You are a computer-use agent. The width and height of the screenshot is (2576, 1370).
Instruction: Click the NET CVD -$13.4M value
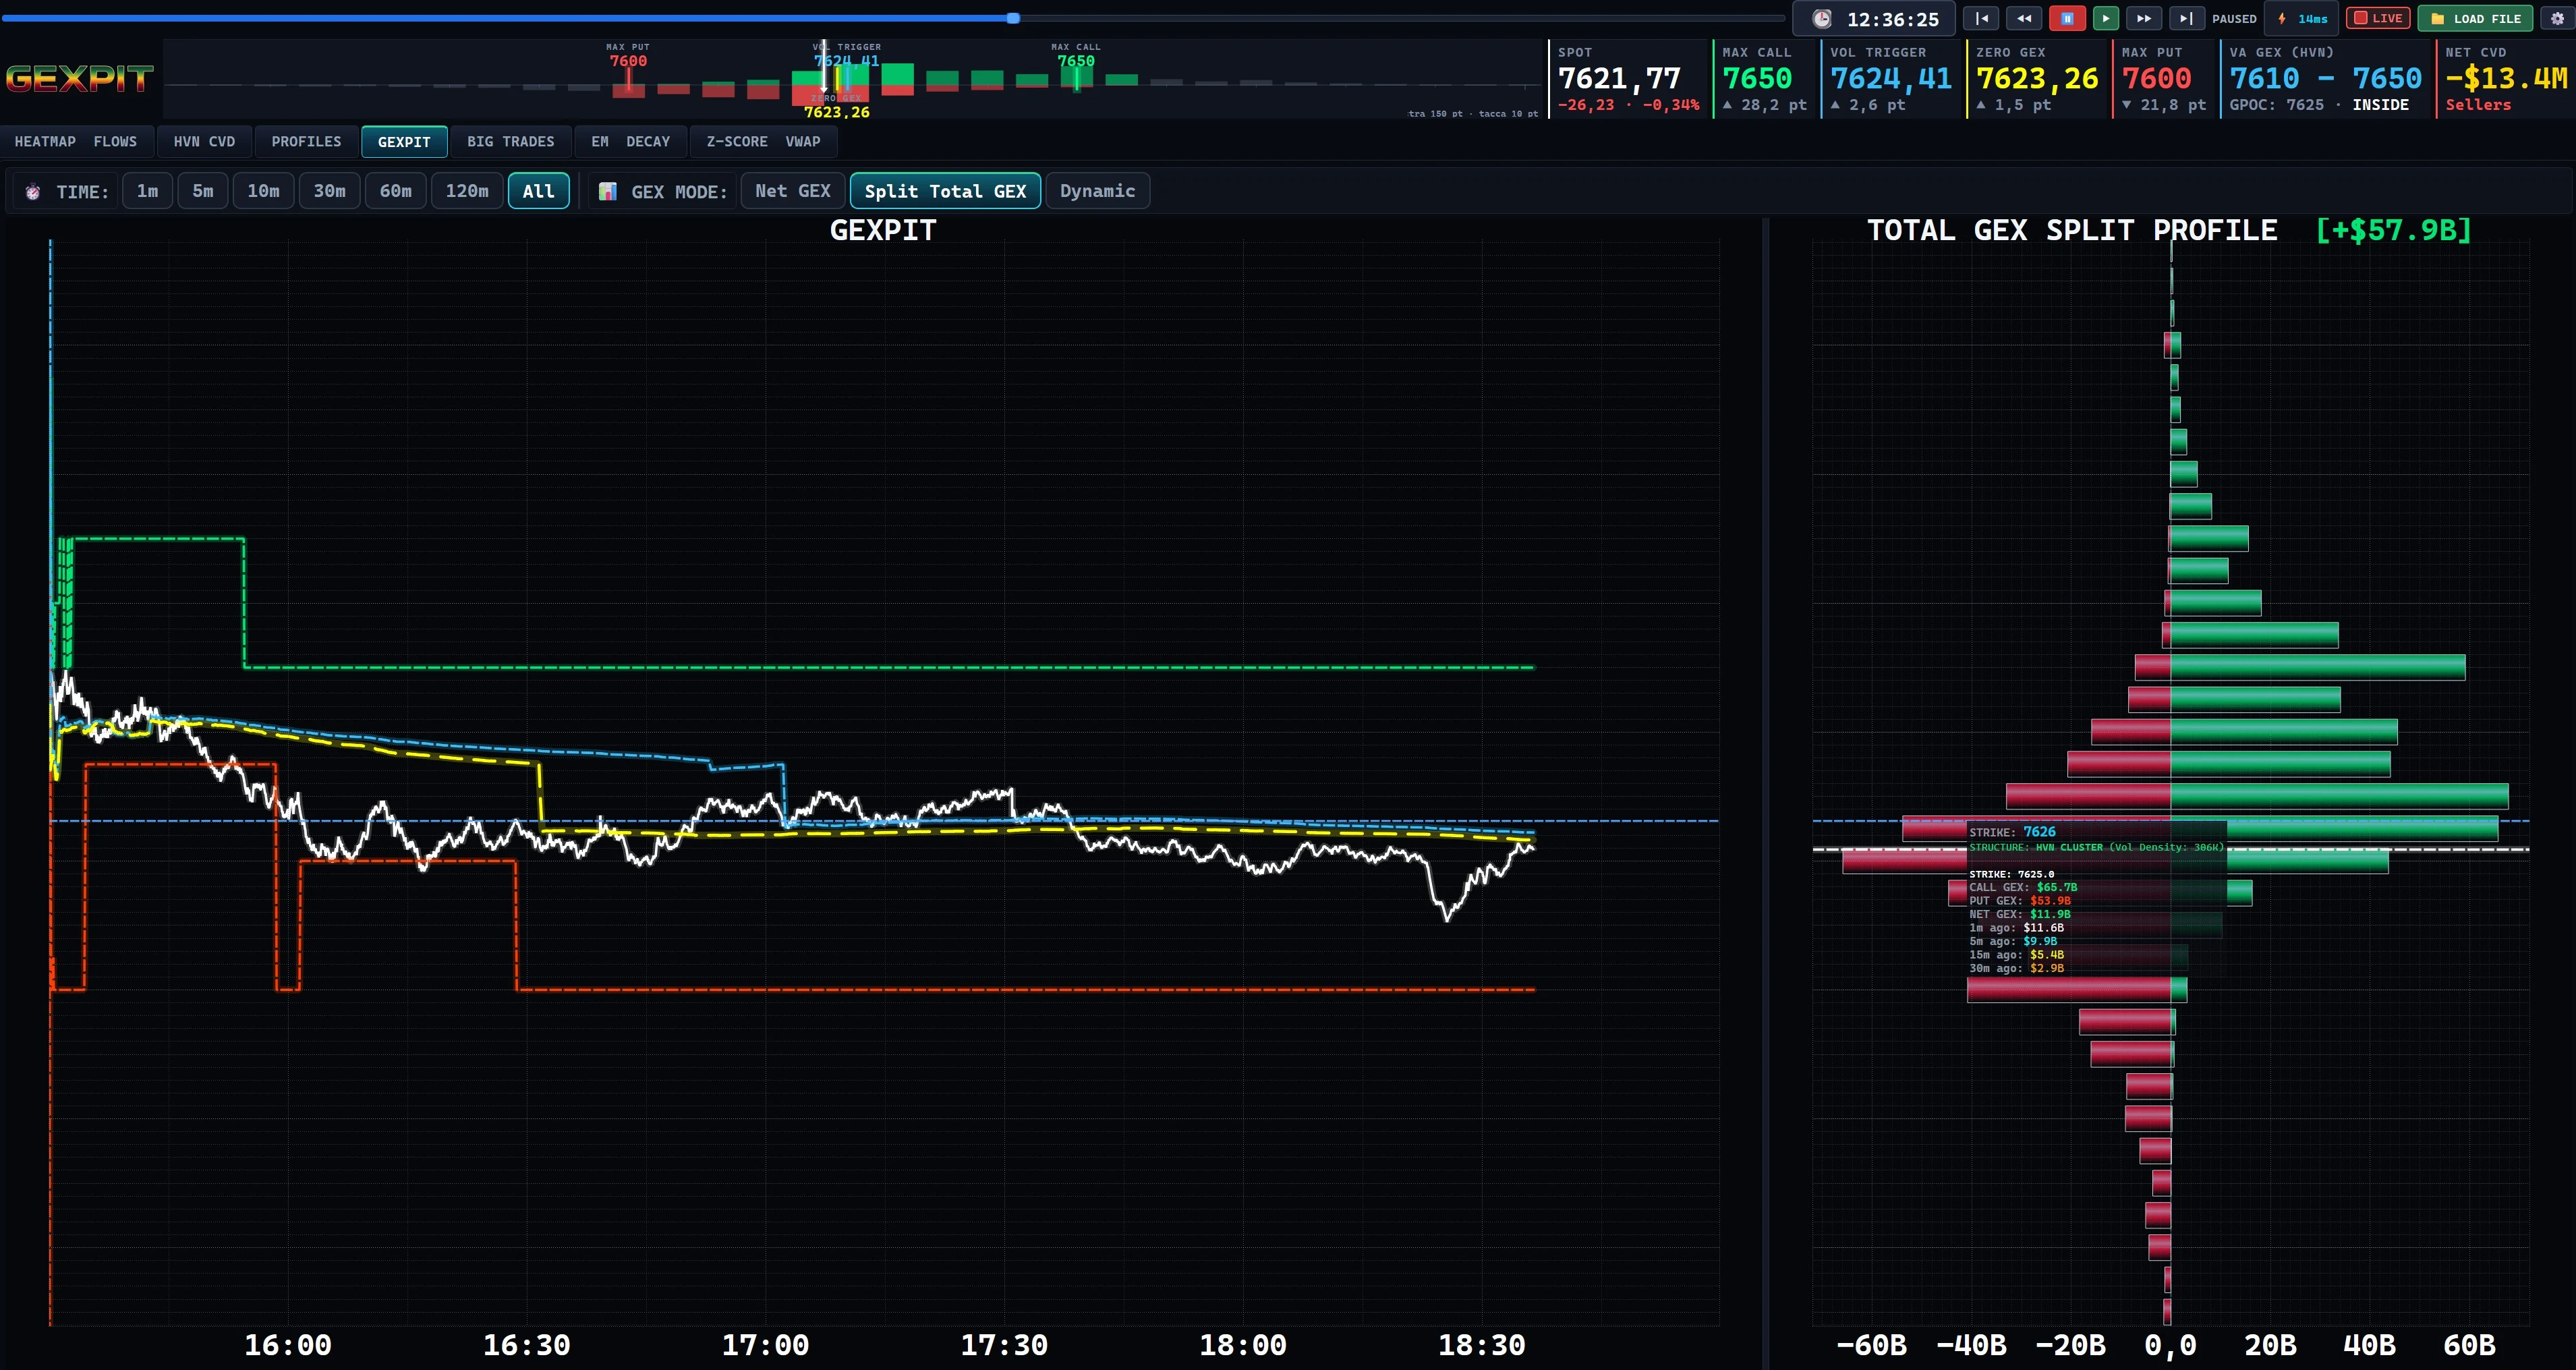pos(2506,78)
